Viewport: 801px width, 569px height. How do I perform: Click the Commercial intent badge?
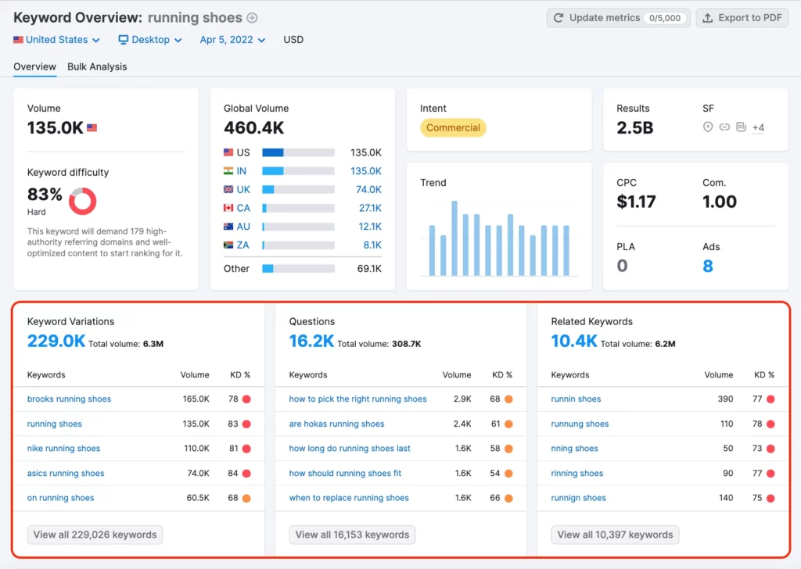pos(453,127)
